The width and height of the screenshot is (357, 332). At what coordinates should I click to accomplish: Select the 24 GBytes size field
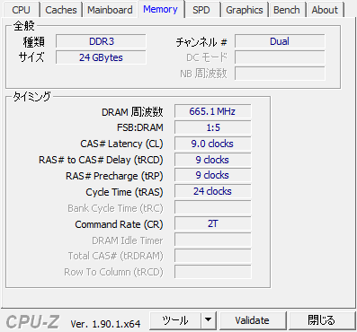[101, 57]
